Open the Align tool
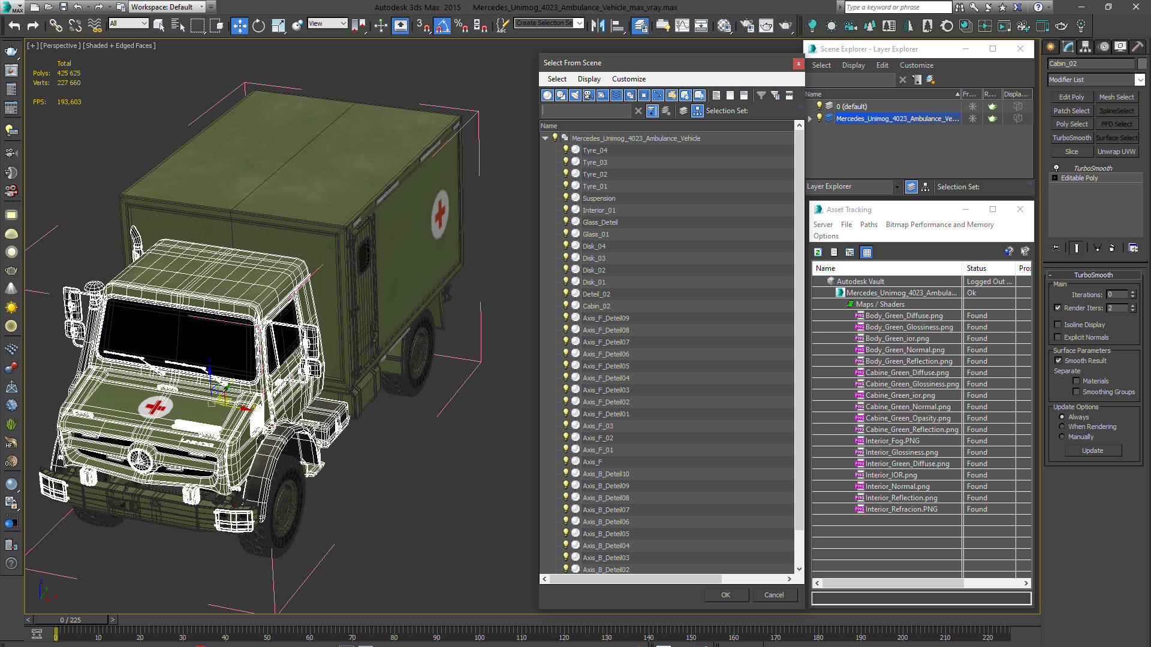1151x647 pixels. pos(617,26)
